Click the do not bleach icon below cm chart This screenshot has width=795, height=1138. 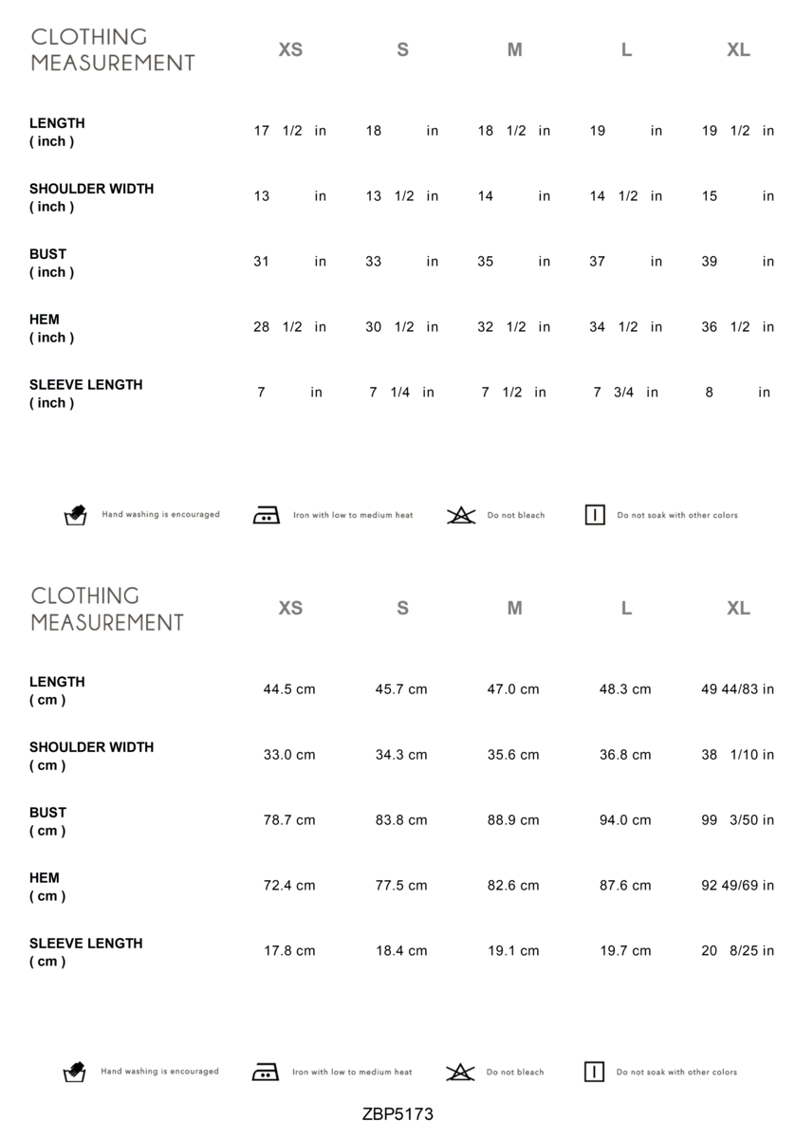tap(460, 1072)
